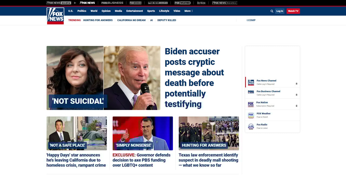The width and height of the screenshot is (346, 186).
Task: Open OutKick from the top bar
Action: (x=201, y=3)
